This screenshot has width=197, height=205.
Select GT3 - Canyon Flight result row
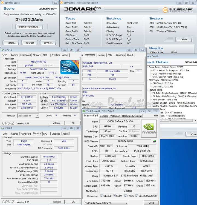[x=168, y=77]
